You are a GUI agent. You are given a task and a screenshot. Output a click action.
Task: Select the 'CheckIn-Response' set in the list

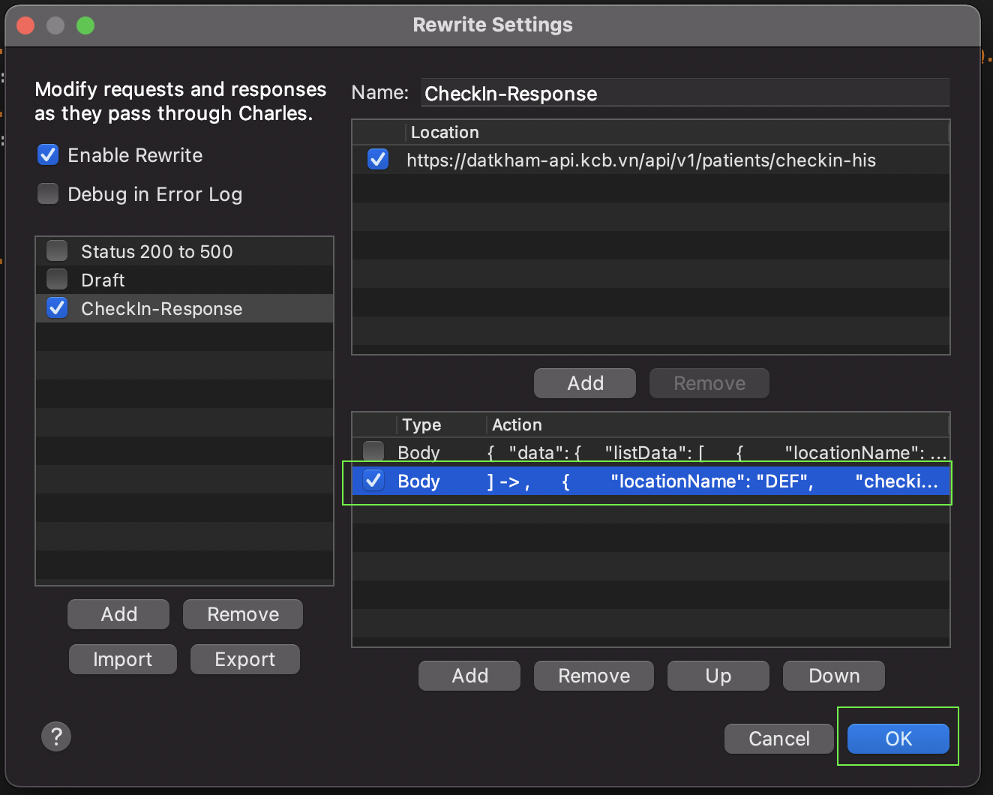pyautogui.click(x=184, y=308)
